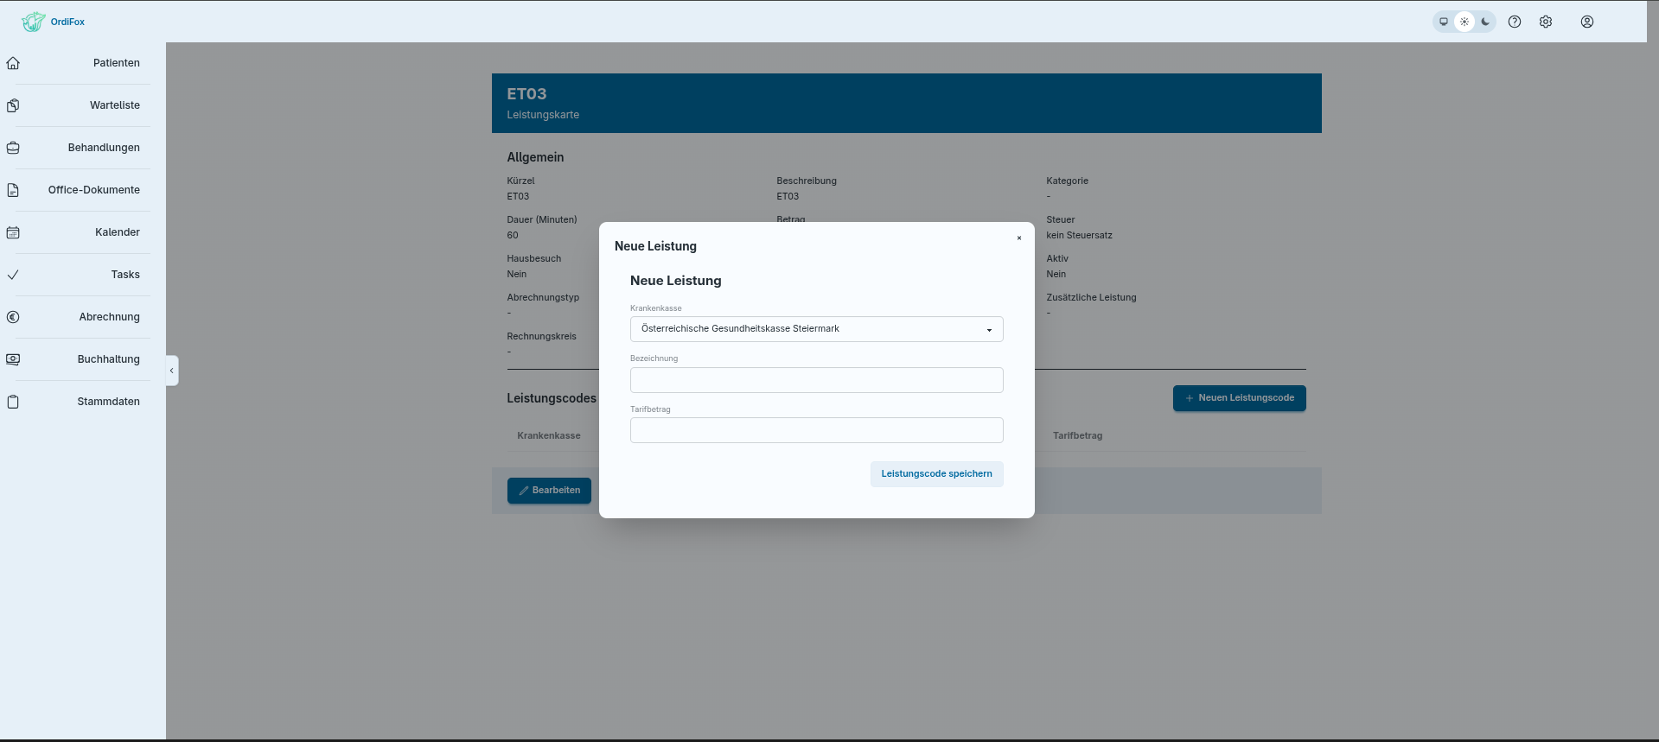Click the Abrechnung euro icon in sidebar
The height and width of the screenshot is (742, 1659).
click(13, 317)
